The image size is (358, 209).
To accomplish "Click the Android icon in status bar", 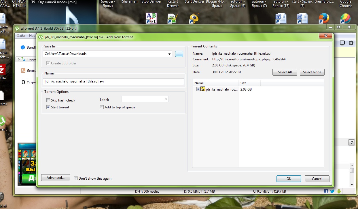I will (339, 191).
